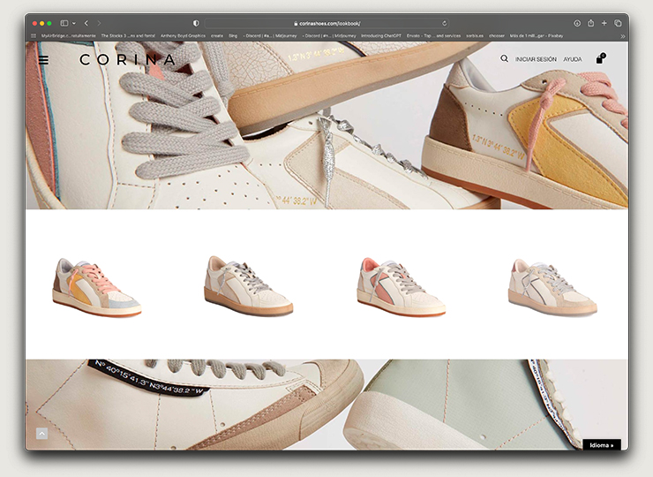Show the tab overview icon
Image resolution: width=653 pixels, height=477 pixels.
click(x=618, y=23)
